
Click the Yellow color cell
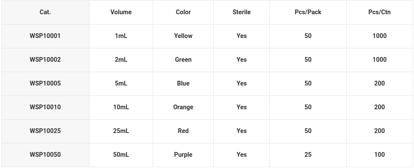(183, 36)
